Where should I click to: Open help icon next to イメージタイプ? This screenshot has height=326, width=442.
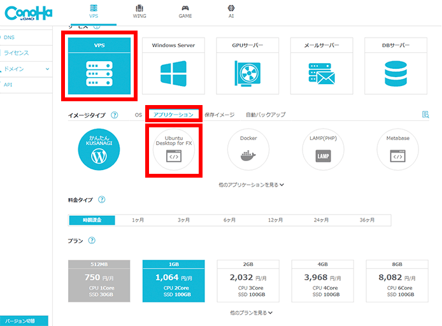[x=114, y=115]
